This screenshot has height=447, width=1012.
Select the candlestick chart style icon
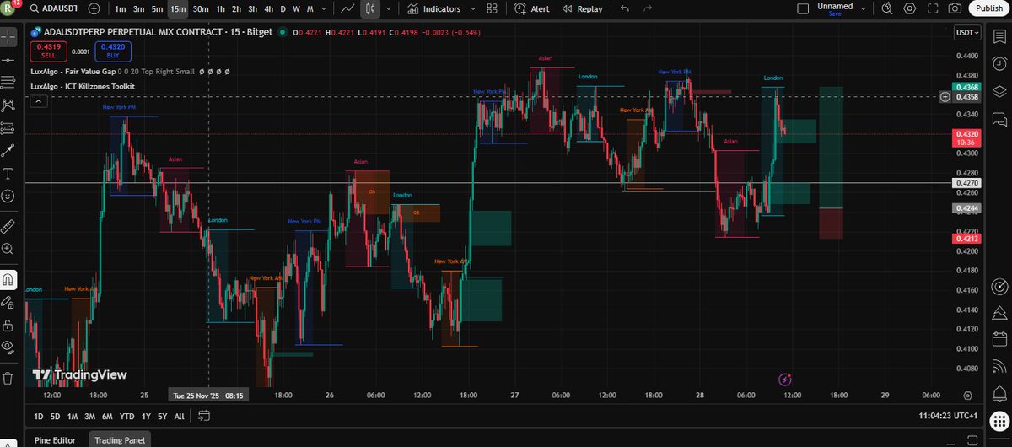(370, 8)
